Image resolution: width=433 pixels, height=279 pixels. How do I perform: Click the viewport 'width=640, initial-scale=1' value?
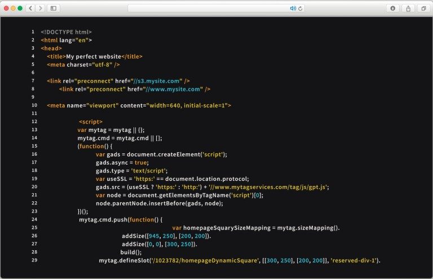(x=188, y=105)
